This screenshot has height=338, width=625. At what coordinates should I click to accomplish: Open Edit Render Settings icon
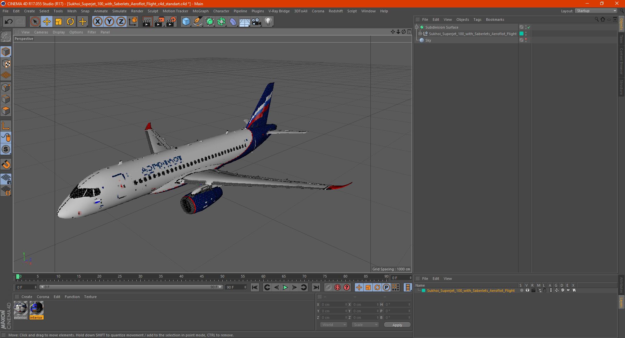click(x=171, y=22)
